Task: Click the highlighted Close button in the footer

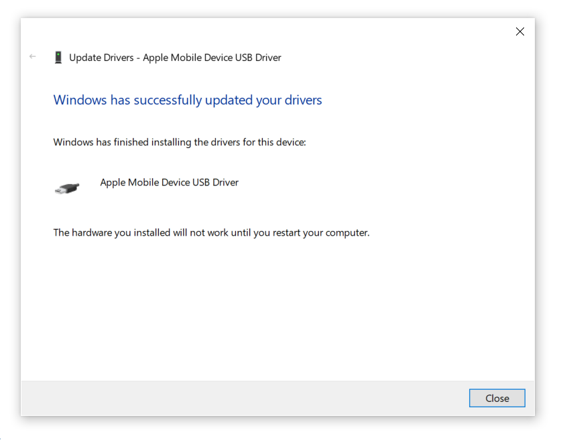Action: point(497,398)
